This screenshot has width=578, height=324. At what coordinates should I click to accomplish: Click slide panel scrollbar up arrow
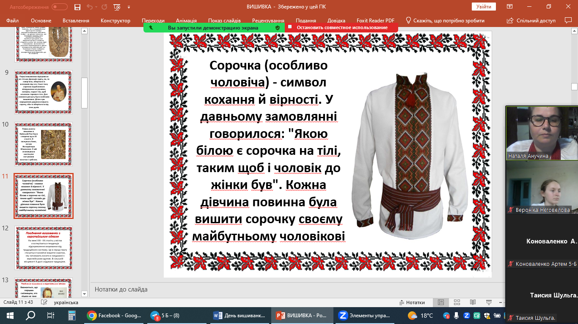pyautogui.click(x=84, y=31)
